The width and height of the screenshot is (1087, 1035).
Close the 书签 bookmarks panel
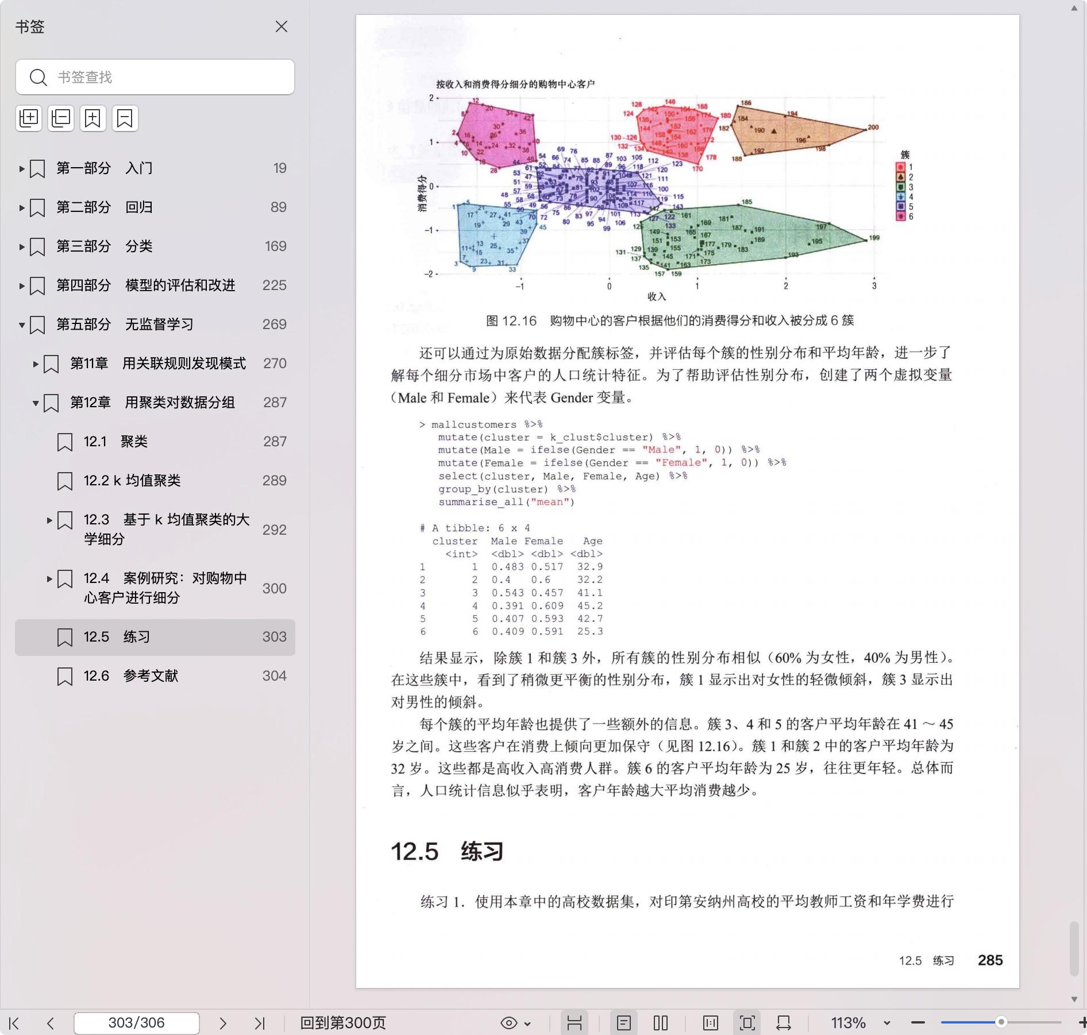[282, 27]
